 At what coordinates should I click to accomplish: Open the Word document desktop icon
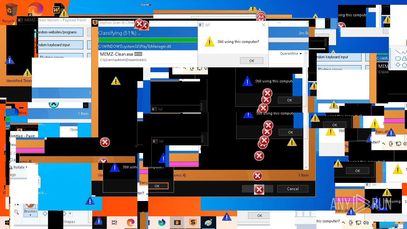pyautogui.click(x=59, y=10)
